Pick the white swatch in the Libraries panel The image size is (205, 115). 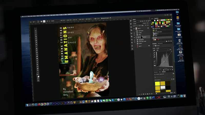(x=163, y=87)
